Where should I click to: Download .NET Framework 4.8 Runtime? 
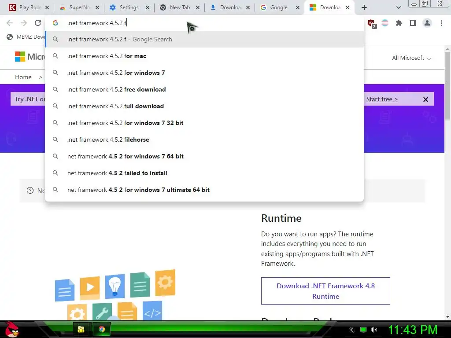point(325,291)
